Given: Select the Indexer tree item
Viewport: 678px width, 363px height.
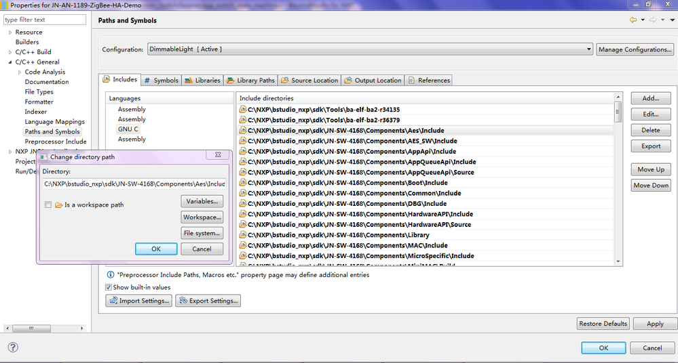Looking at the screenshot, I should (x=35, y=112).
